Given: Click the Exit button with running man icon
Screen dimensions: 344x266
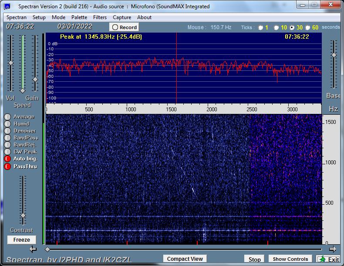Looking at the screenshot, I should (x=328, y=259).
